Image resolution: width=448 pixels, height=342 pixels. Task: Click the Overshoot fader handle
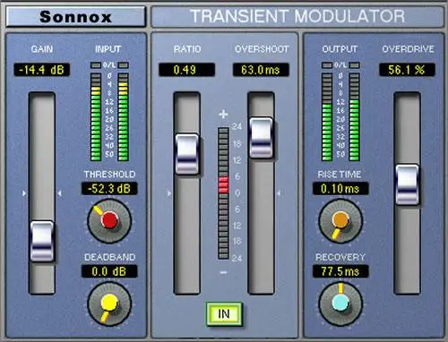coord(261,138)
